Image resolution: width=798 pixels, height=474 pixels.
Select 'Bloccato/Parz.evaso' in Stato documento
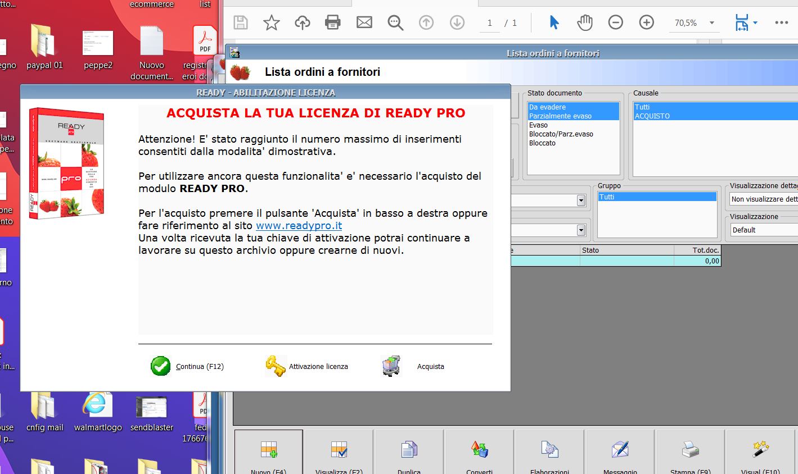573,134
